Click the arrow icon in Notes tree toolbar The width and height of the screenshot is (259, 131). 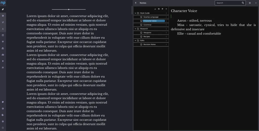point(166,9)
